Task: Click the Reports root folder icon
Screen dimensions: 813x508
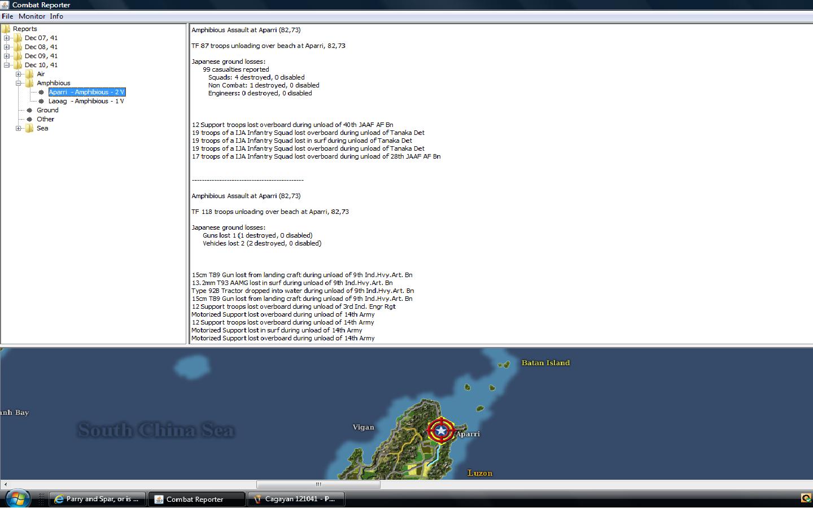Action: pos(6,29)
